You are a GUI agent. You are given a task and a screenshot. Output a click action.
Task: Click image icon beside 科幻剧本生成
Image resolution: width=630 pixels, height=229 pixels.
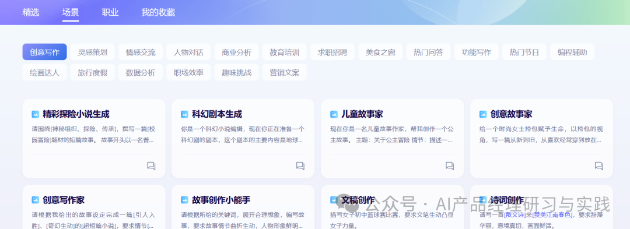click(184, 114)
